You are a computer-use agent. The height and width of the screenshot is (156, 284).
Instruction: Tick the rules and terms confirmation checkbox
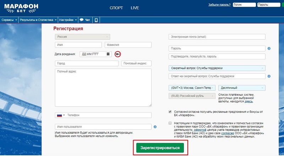170,123
